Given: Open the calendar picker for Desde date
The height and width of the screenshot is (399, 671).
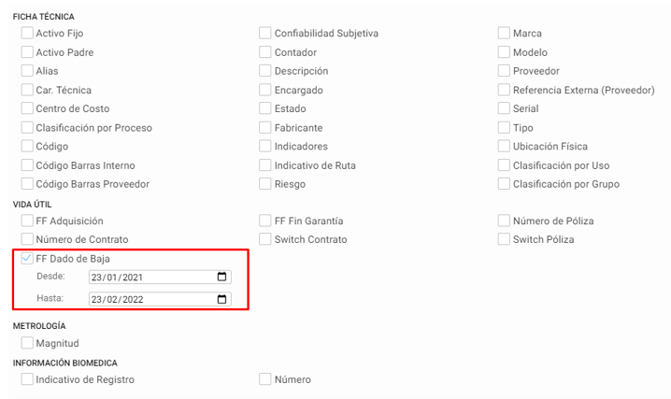Looking at the screenshot, I should point(221,277).
